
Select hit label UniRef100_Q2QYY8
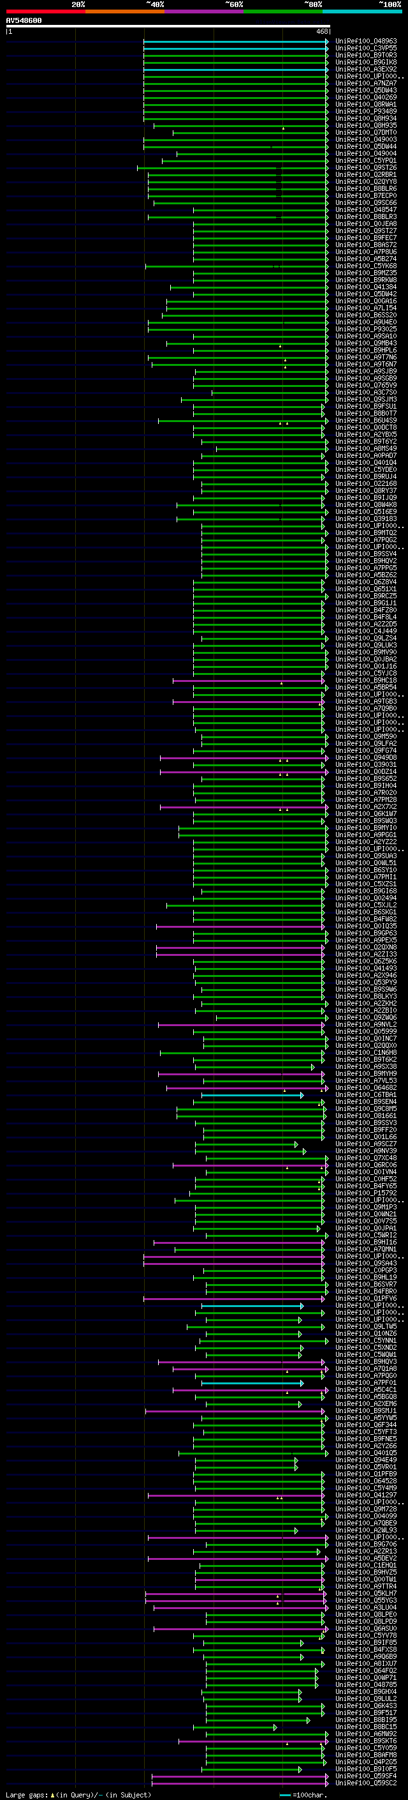(x=365, y=182)
